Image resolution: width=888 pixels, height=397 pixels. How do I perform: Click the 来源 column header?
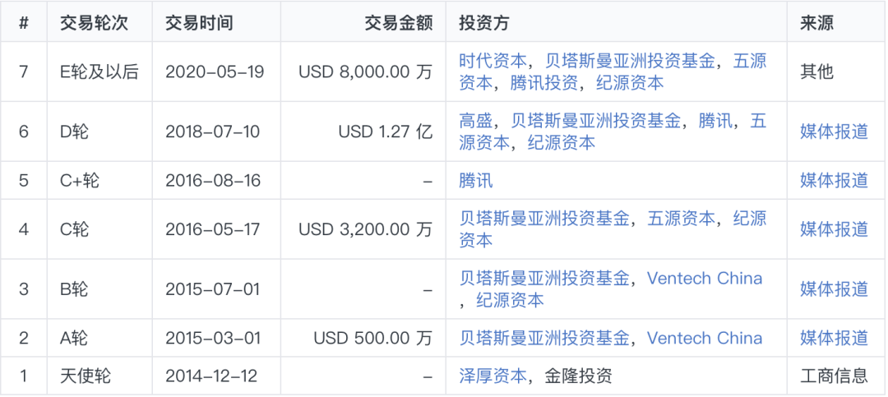click(816, 23)
